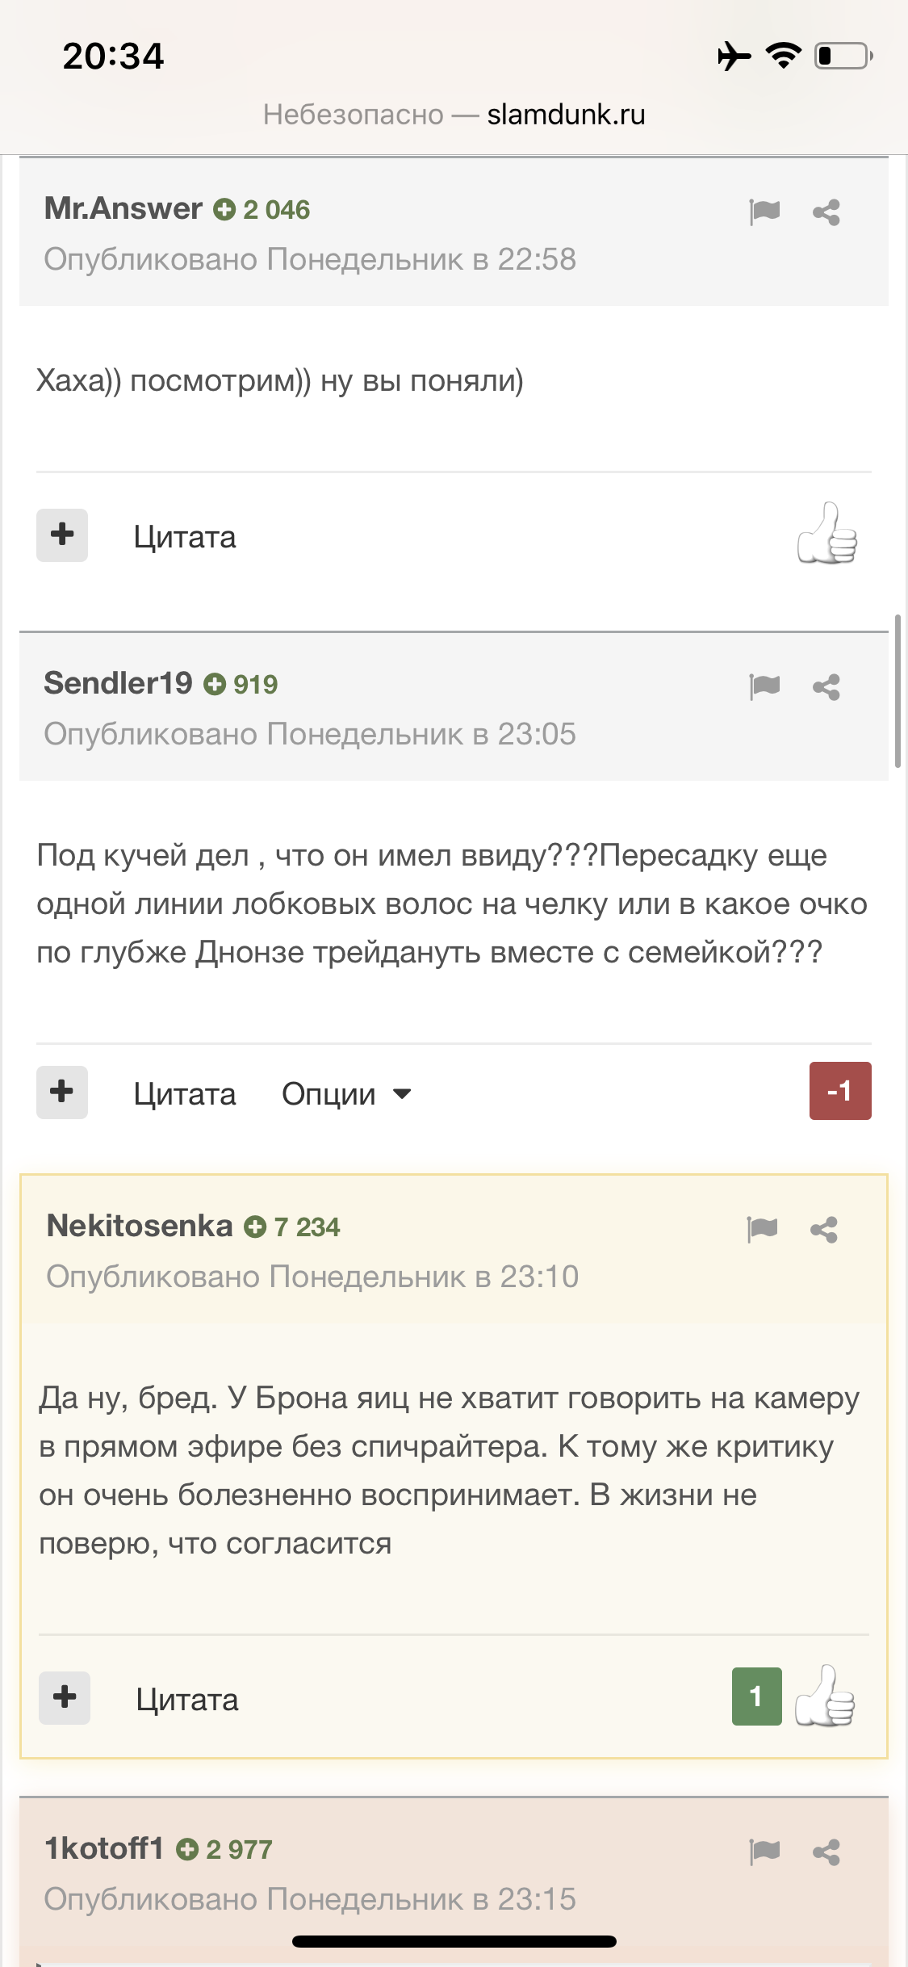Give a thumbs up to Nekitosenka's post
This screenshot has height=1967, width=908.
pyautogui.click(x=825, y=1696)
